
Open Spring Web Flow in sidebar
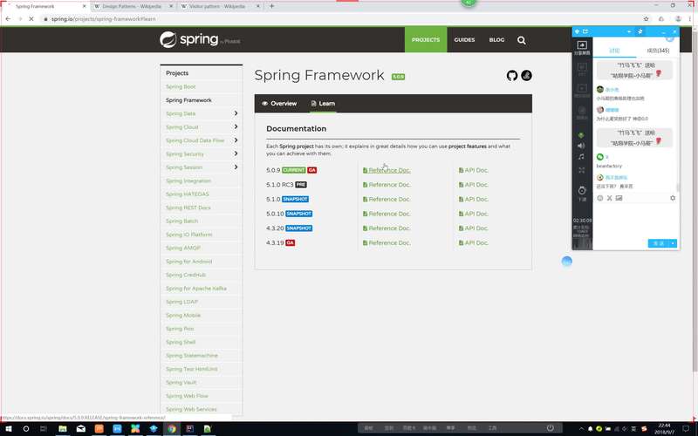pos(187,396)
